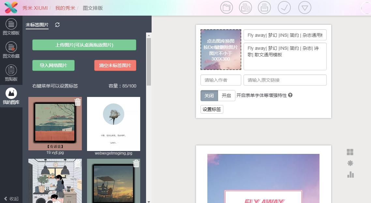Image resolution: width=371 pixels, height=203 pixels.
Task: Select the webwxgetmsgimg.jpg thumbnail
Action: pos(113,124)
